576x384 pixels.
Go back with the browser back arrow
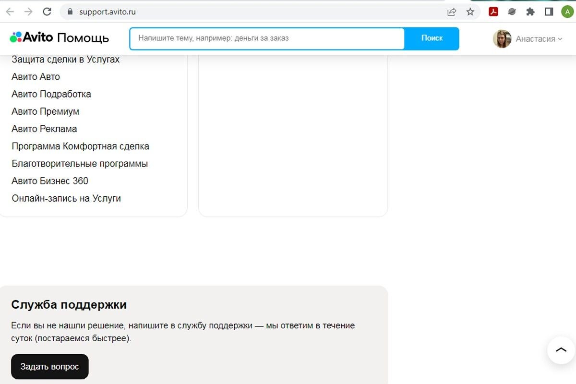[x=10, y=12]
